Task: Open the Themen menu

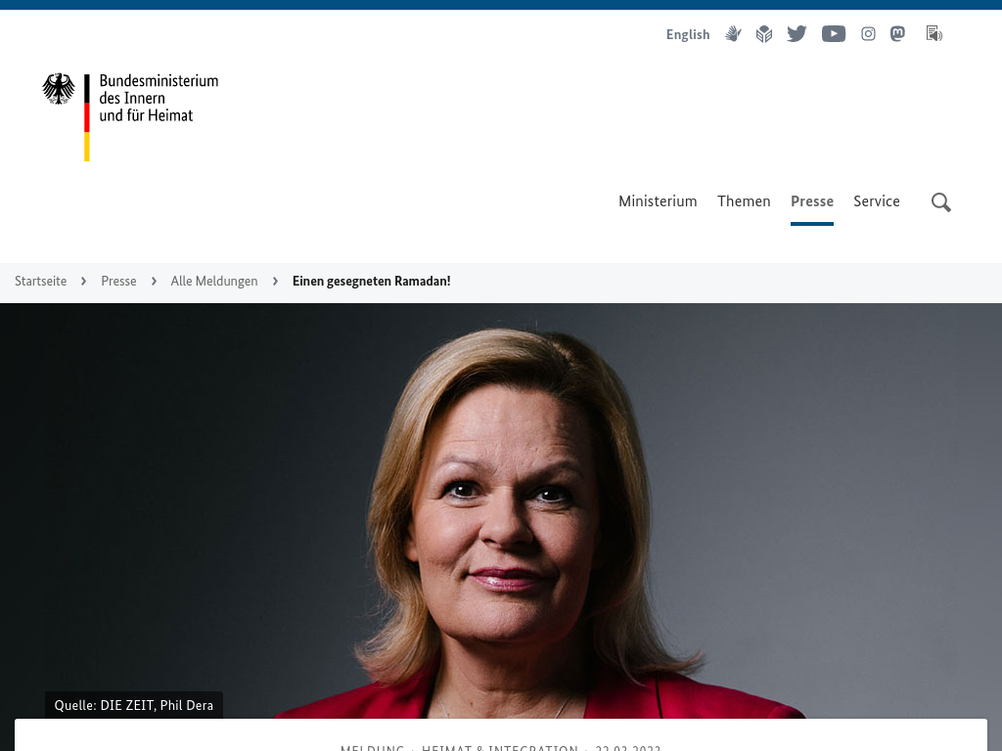Action: click(744, 201)
